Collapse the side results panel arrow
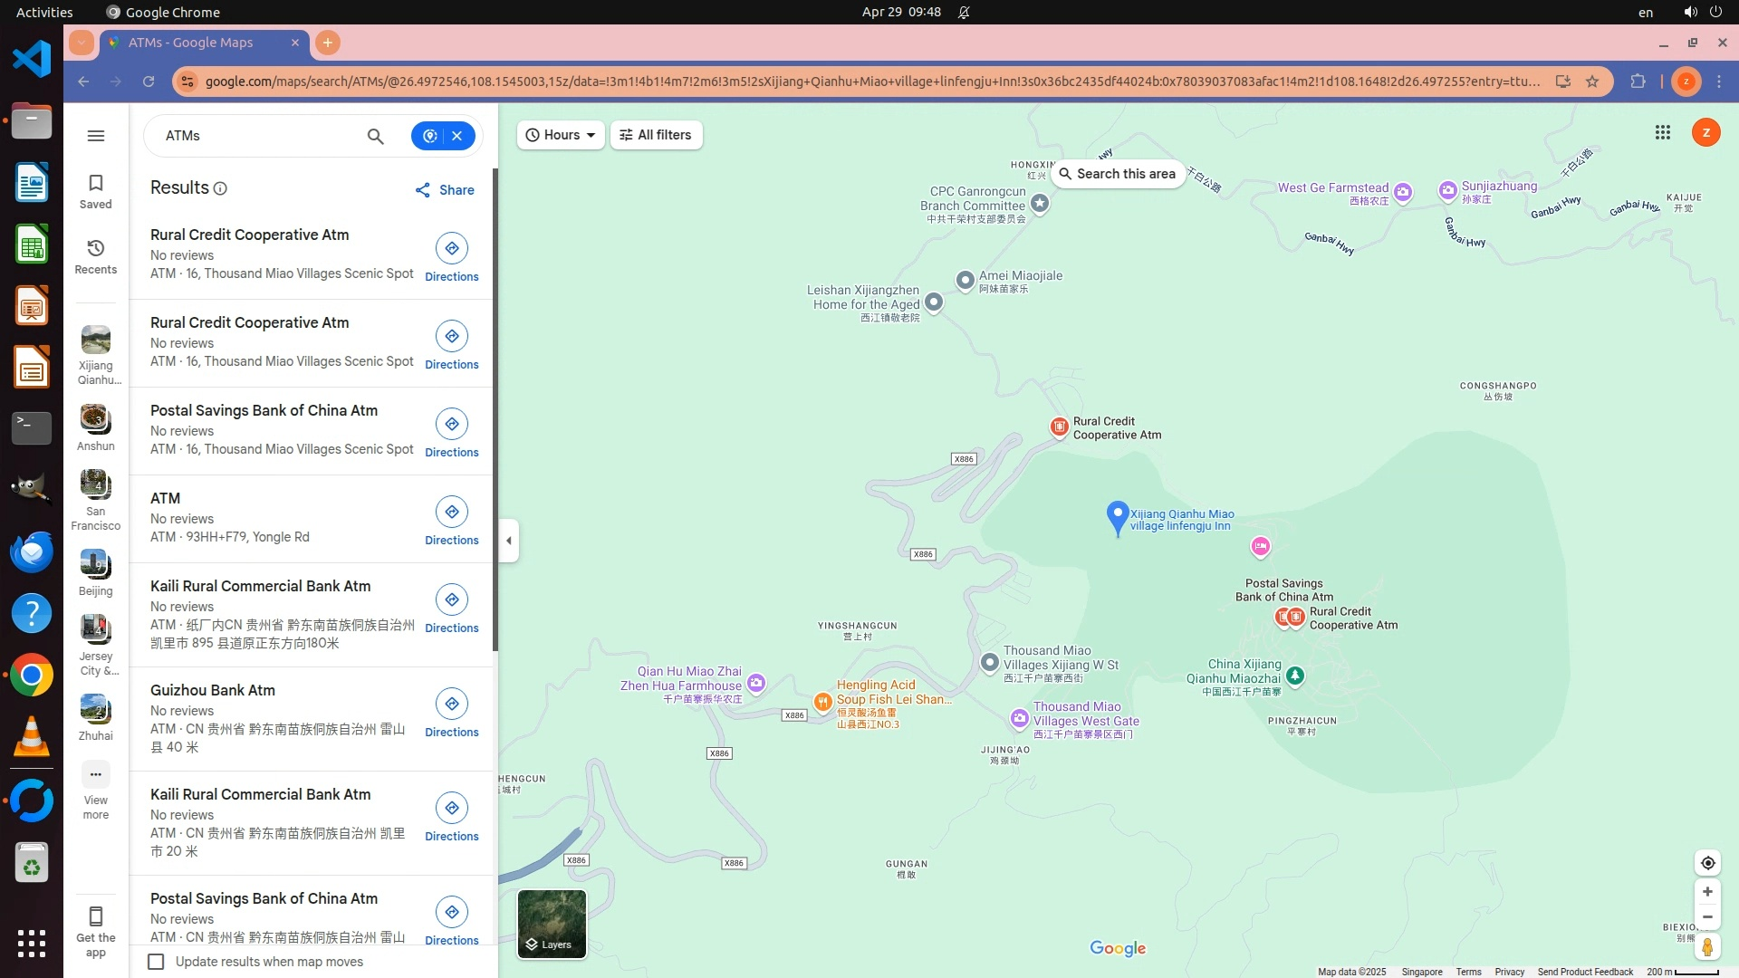 [509, 541]
